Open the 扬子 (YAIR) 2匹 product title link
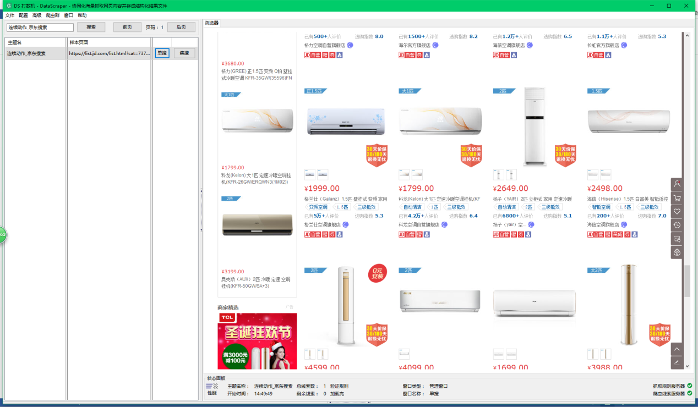Viewport: 698px width, 407px height. click(x=532, y=199)
